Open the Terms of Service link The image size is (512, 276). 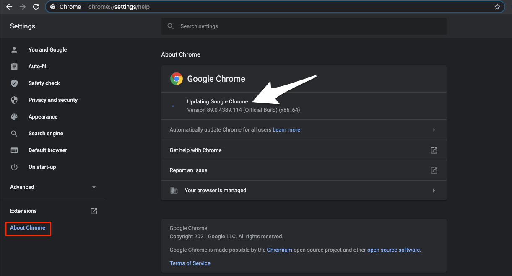190,263
